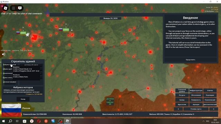Select the map mode below 'Инфраструктура'

(x=196, y=95)
